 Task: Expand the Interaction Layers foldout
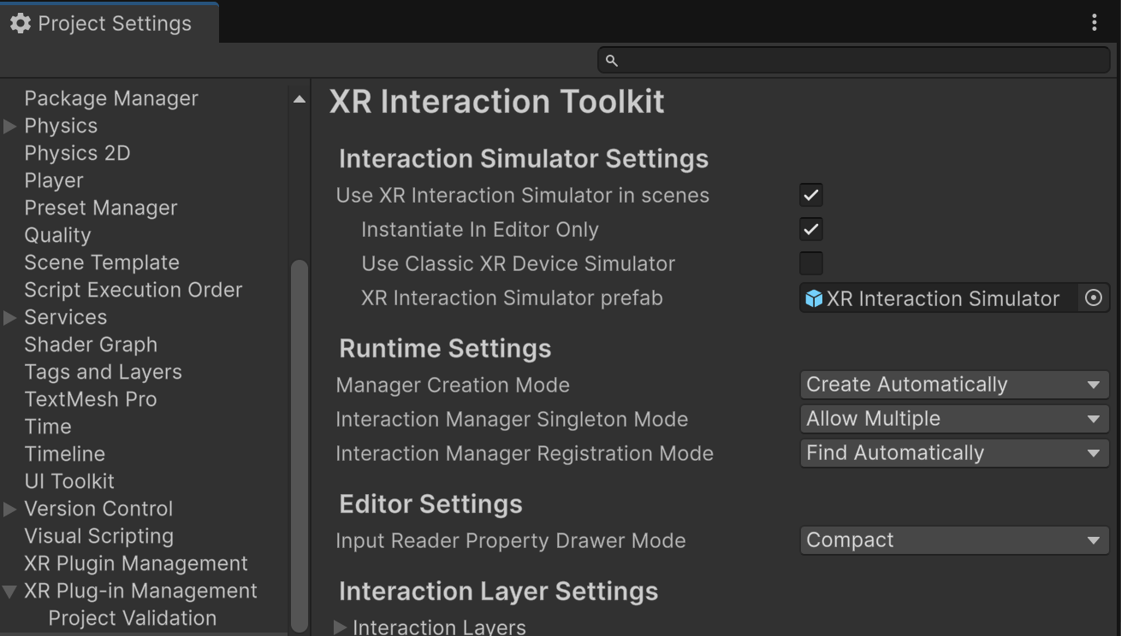click(340, 627)
